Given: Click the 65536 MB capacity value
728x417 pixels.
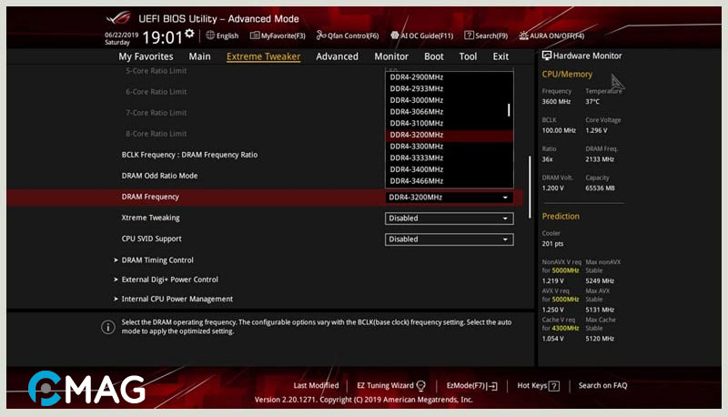Looking at the screenshot, I should tap(600, 188).
